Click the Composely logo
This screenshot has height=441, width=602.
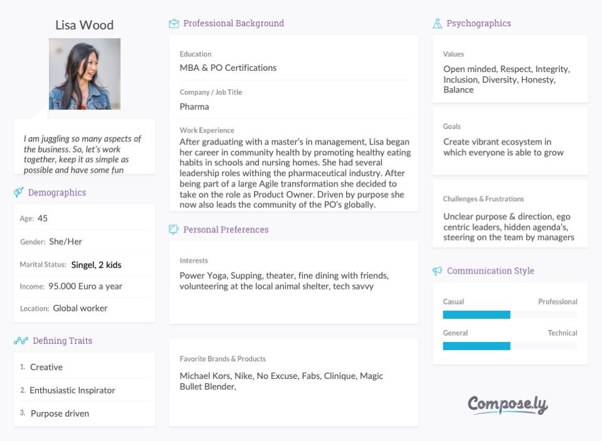pos(507,405)
